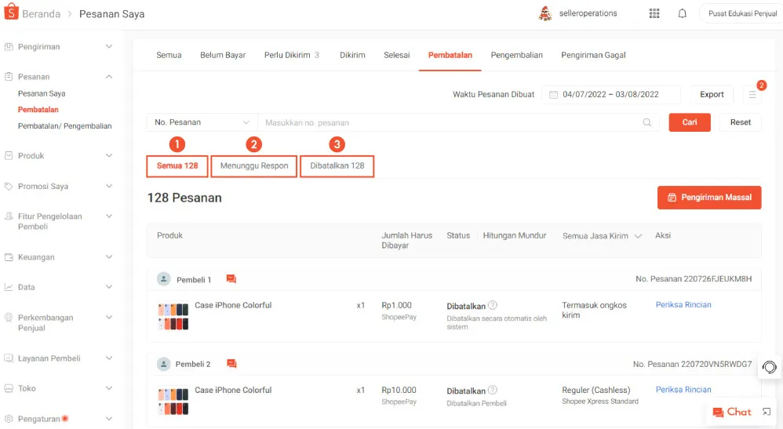783x429 pixels.
Task: Switch to the Pengiriman Gagal tab
Action: (x=593, y=55)
